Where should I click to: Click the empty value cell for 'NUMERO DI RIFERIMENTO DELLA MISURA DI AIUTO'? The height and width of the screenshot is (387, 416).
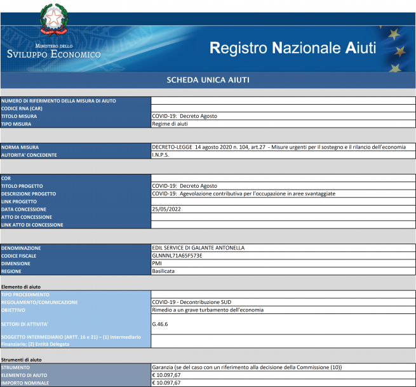click(283, 100)
